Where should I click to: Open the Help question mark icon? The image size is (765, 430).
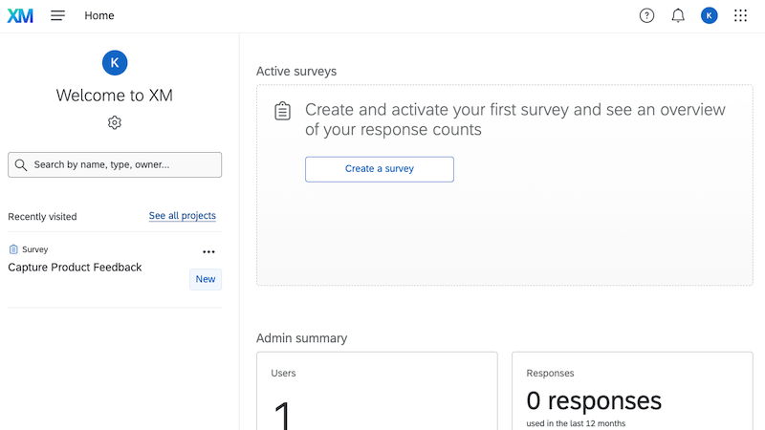[x=646, y=15]
